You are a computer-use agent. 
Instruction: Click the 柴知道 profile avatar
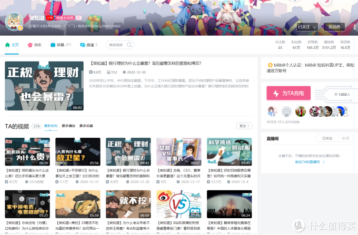pyautogui.click(x=14, y=22)
